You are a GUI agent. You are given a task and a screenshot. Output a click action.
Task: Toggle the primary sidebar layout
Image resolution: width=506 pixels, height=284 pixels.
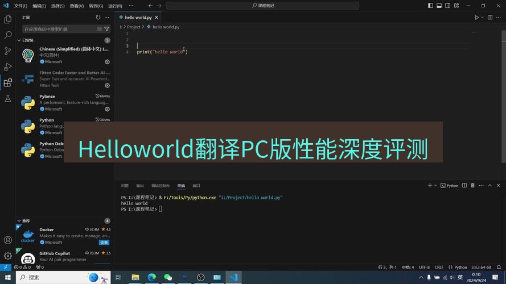click(430, 6)
